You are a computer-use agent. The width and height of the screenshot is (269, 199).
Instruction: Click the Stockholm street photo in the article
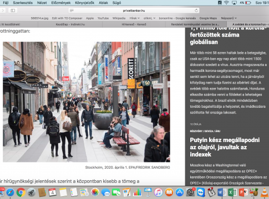(x=87, y=102)
